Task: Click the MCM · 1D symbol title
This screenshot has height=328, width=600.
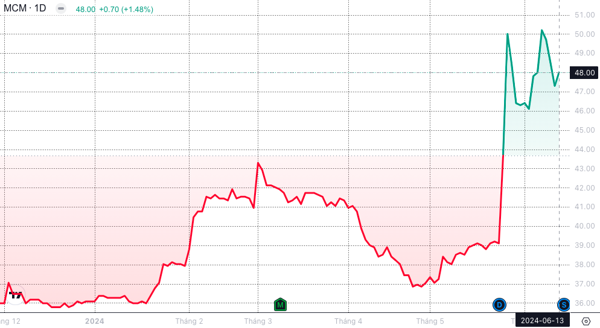Action: [25, 8]
